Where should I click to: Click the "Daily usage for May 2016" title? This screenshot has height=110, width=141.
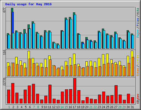28,4
